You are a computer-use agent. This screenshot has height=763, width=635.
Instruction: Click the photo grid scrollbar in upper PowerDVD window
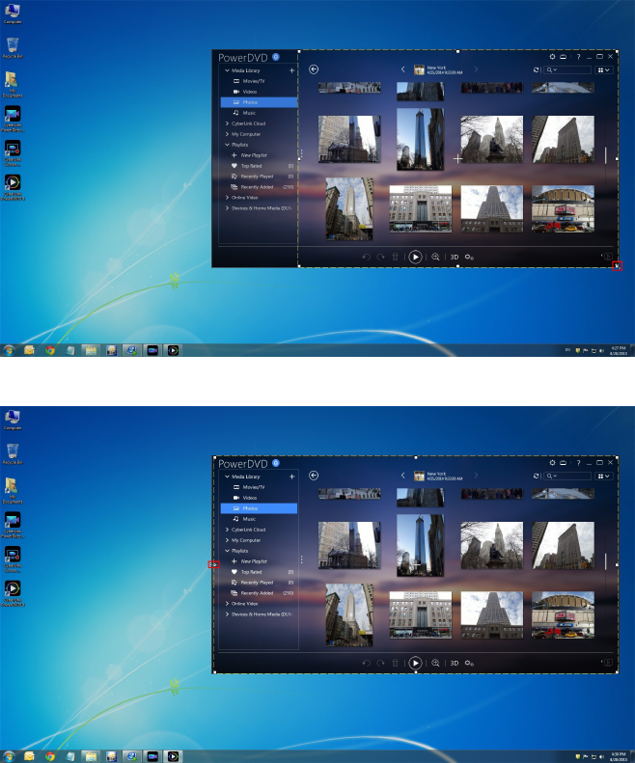605,155
